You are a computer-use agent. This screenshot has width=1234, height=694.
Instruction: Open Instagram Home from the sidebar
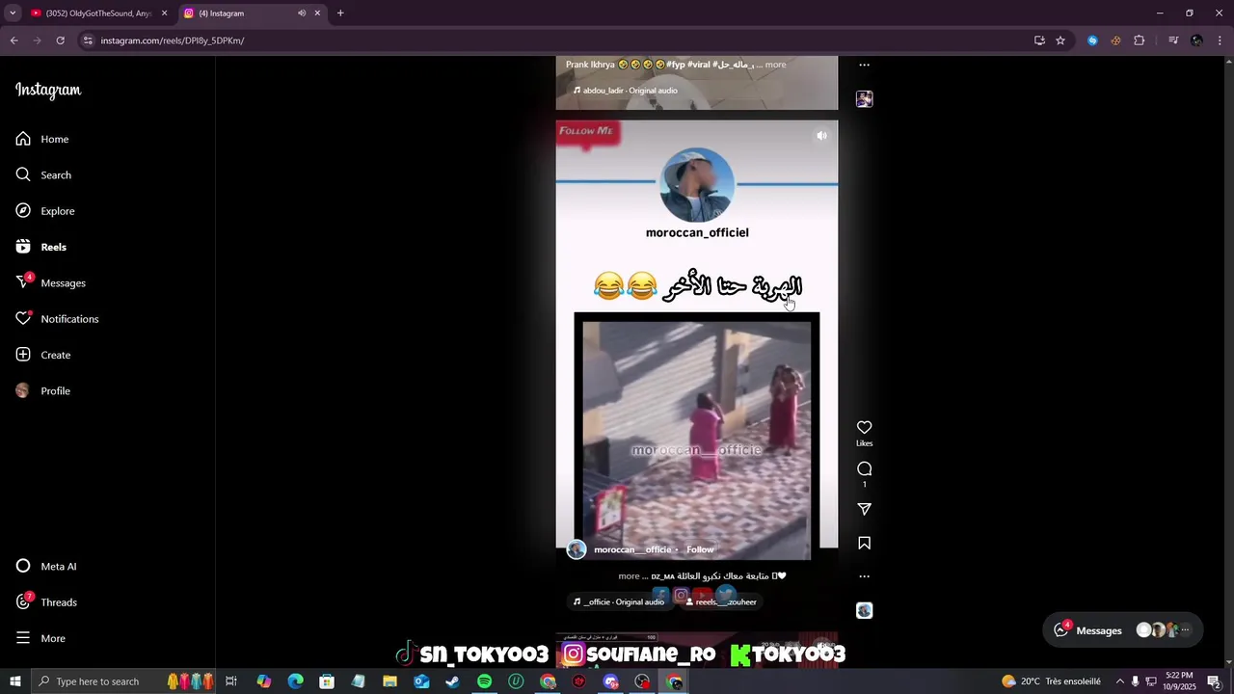coord(42,139)
